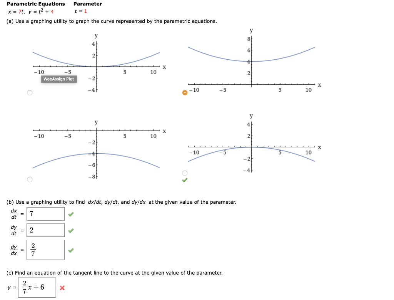394x300 pixels.
Task: Click the Parametric Equations heading
Action: pyautogui.click(x=35, y=4)
